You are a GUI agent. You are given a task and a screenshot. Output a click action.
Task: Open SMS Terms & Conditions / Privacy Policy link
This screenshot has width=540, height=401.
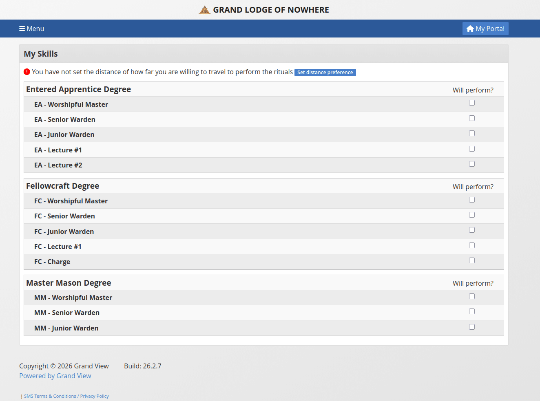(x=66, y=396)
